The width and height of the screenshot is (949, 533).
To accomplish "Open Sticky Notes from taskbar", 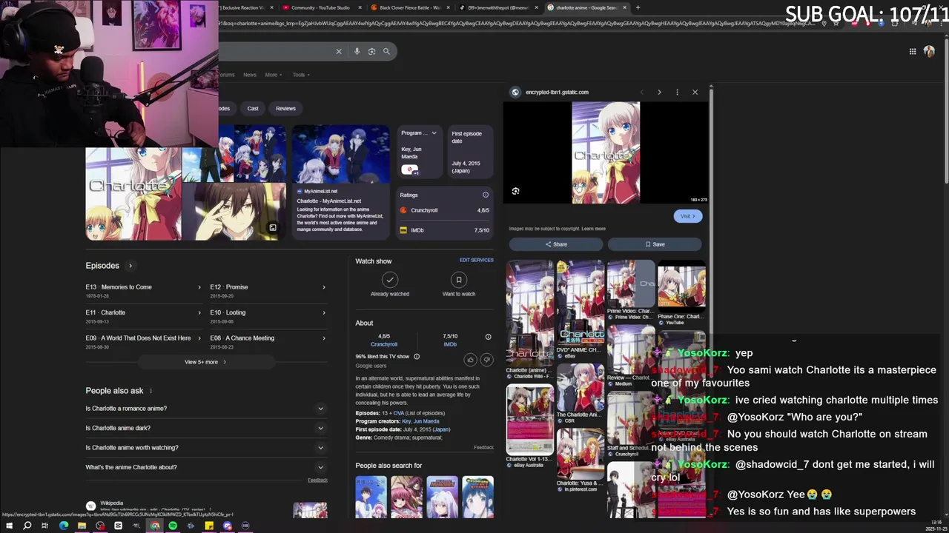I will 209,526.
